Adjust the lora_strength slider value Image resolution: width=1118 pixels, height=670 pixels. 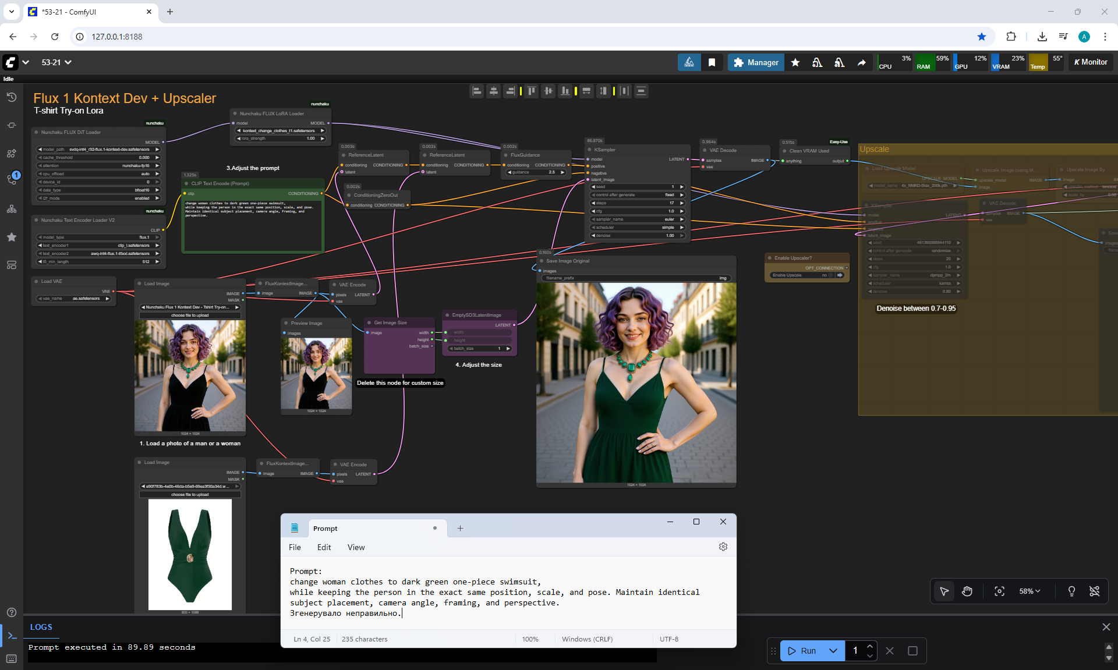(282, 139)
